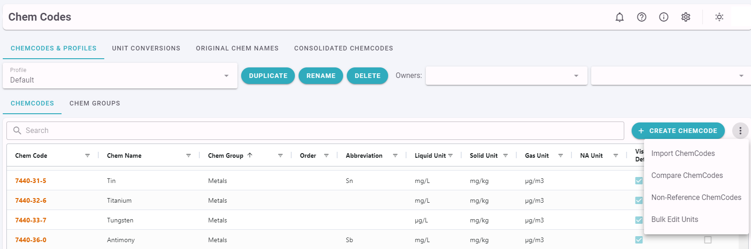Switch to the Unit Conversions tab
Viewport: 751px width, 249px height.
tap(146, 48)
